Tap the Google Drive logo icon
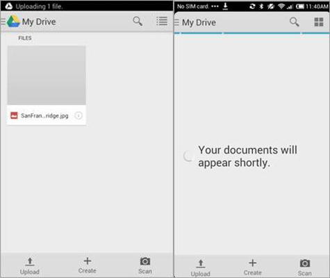Image resolution: width=330 pixels, height=278 pixels. click(13, 22)
